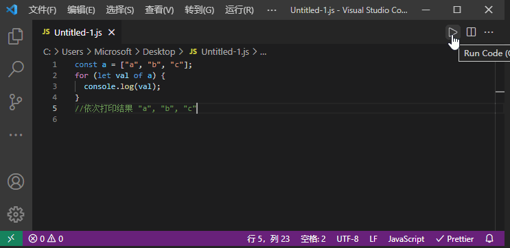Click the Microsoft breadcrumb segment
The image size is (510, 248).
113,52
